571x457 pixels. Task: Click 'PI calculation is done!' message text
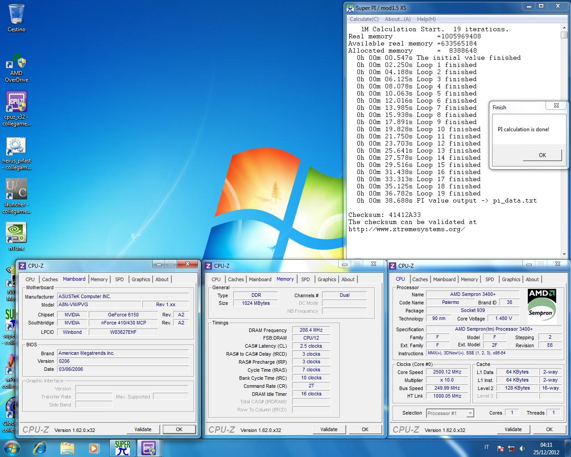(x=523, y=129)
